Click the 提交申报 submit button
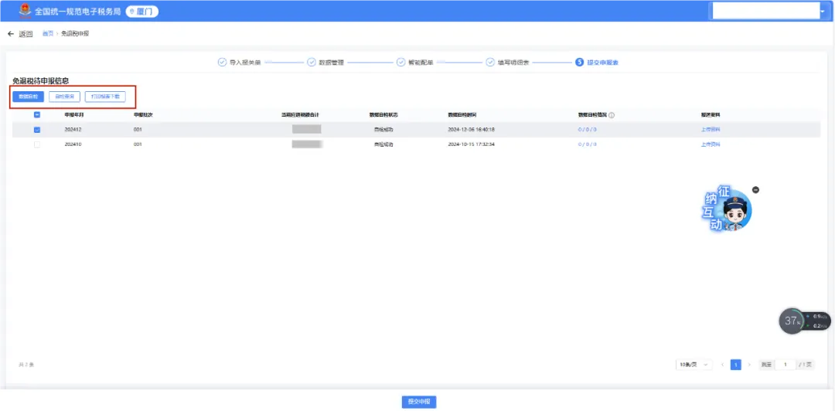 (x=419, y=402)
